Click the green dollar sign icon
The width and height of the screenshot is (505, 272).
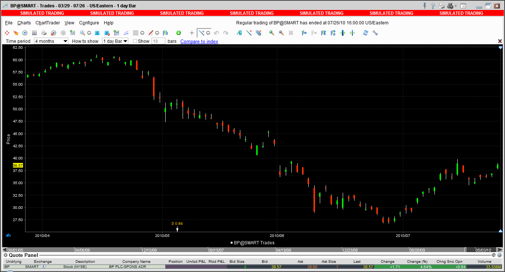pyautogui.click(x=179, y=33)
